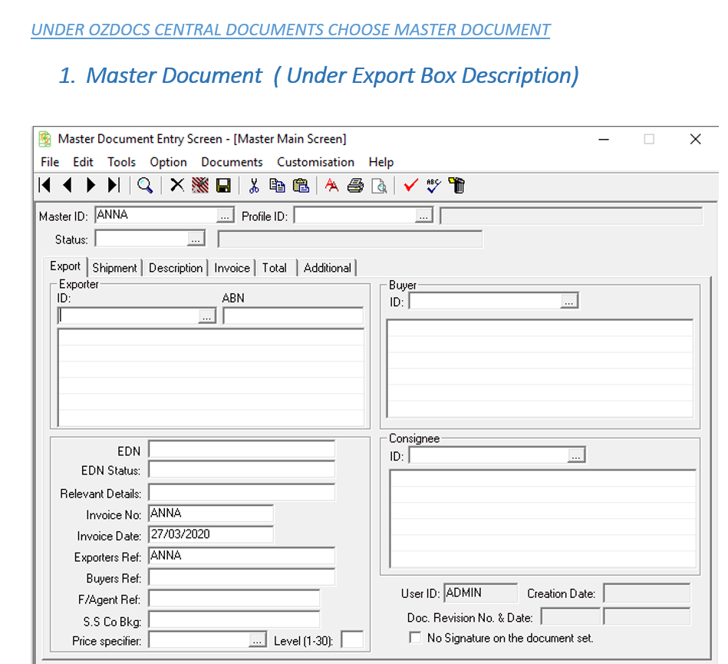Click the Master ID field containing ANNA
Image resolution: width=728 pixels, height=664 pixels.
(x=156, y=215)
